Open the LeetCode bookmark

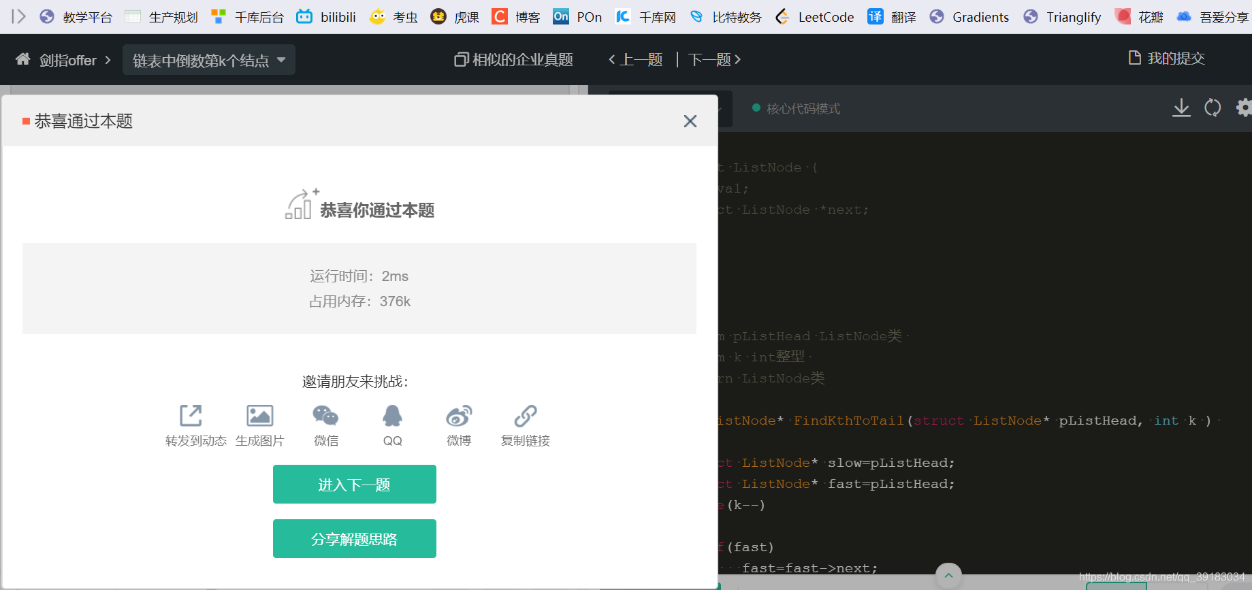tap(814, 17)
